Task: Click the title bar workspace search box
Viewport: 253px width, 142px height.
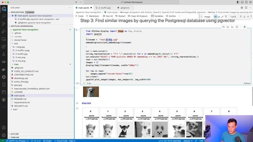Action: click(131, 2)
